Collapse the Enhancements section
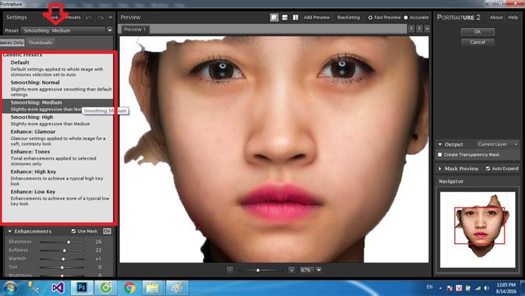This screenshot has width=525, height=296. [10, 231]
